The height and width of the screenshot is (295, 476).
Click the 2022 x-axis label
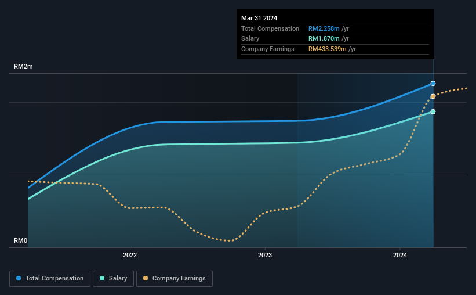[x=130, y=255]
